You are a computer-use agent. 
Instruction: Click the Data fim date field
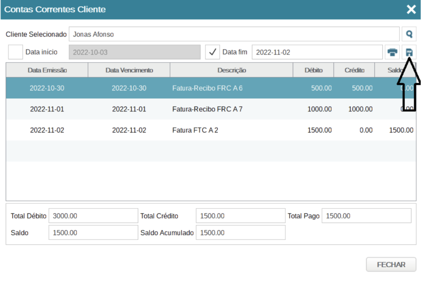point(317,52)
